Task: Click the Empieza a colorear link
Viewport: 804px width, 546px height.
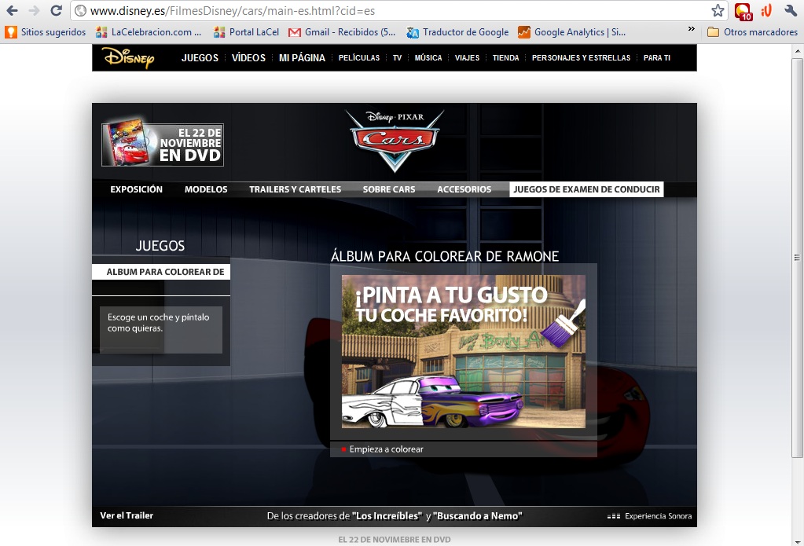Action: tap(386, 449)
